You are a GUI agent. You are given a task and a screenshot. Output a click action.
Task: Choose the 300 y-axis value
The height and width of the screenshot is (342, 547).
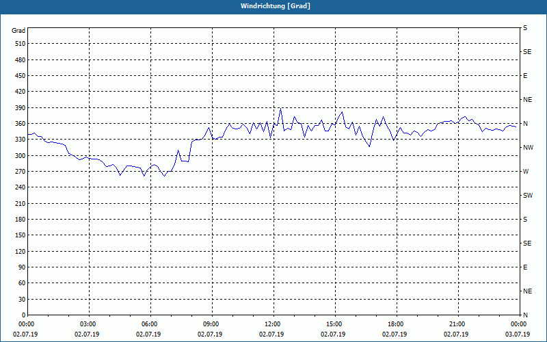click(x=21, y=156)
